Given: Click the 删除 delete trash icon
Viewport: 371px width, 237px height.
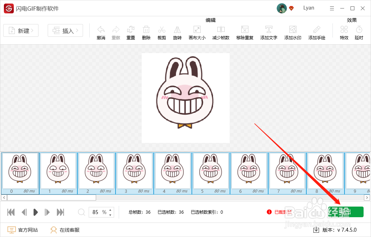Looking at the screenshot, I should tap(146, 30).
